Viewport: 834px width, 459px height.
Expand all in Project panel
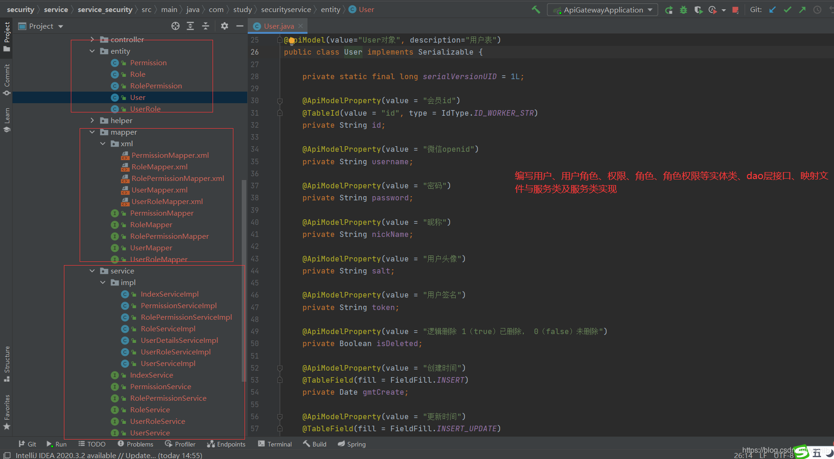click(190, 26)
